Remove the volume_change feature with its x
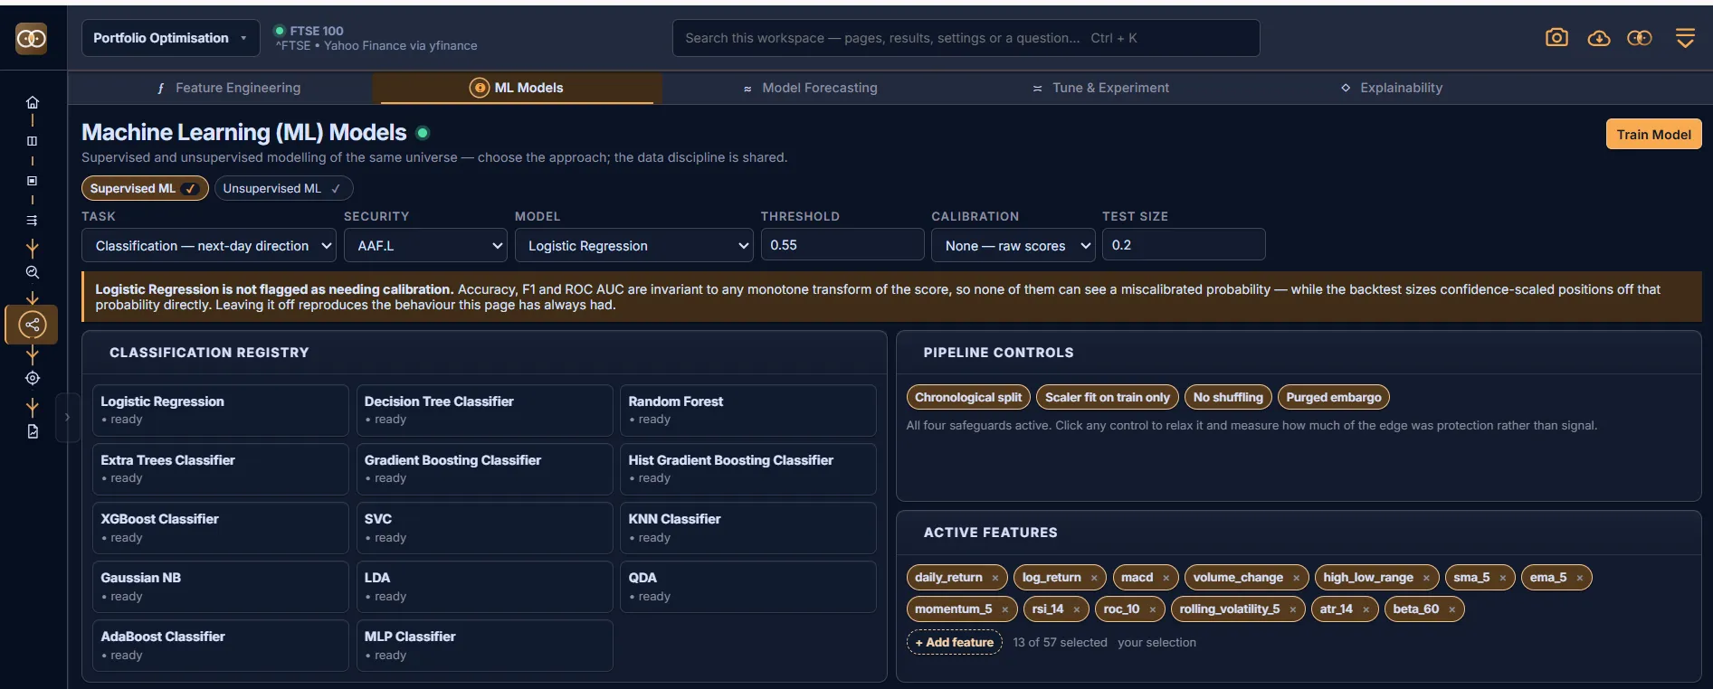1713x689 pixels. tap(1296, 578)
